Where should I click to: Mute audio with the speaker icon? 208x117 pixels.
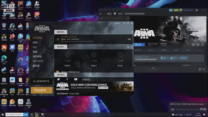click(x=172, y=109)
